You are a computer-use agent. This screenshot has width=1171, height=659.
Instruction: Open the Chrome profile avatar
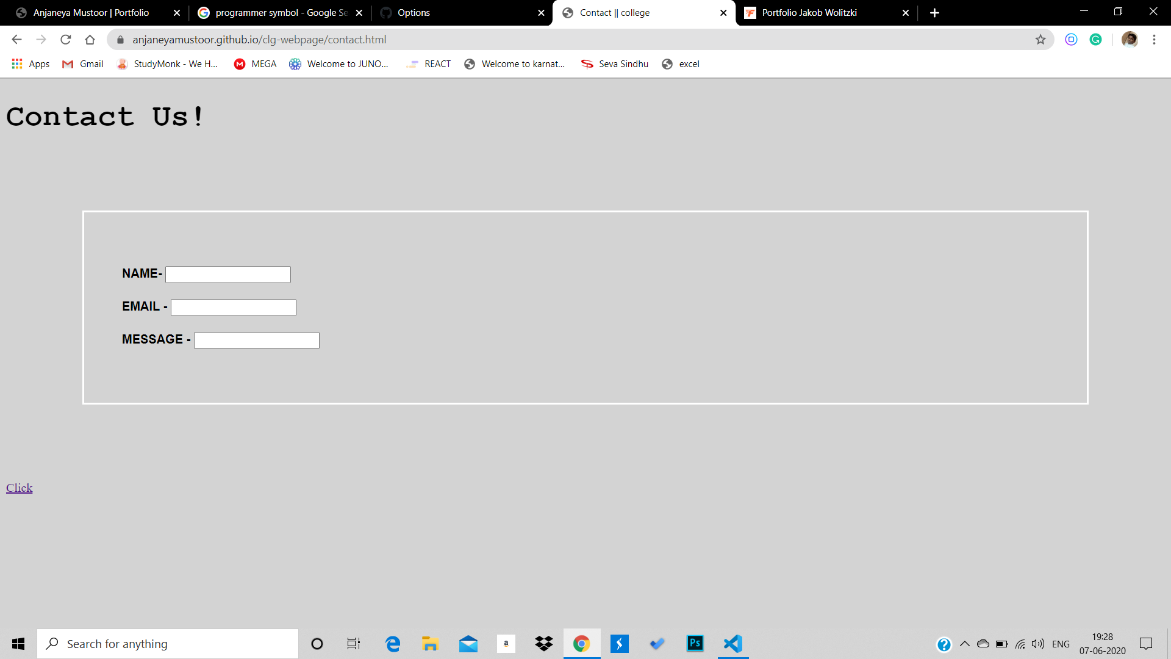[x=1130, y=40]
